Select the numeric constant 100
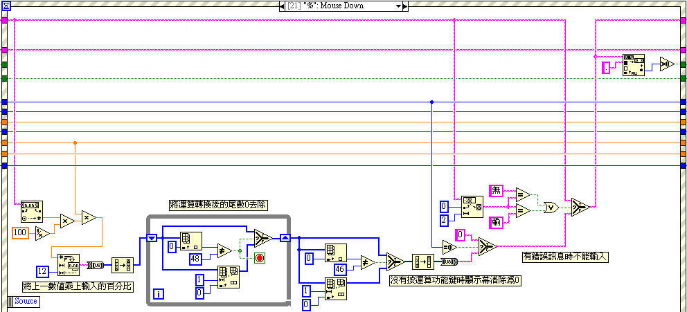Image resolution: width=687 pixels, height=312 pixels. point(19,233)
